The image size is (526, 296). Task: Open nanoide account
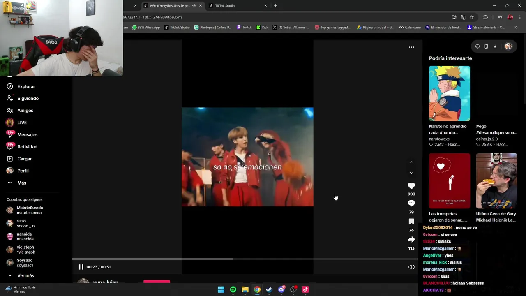(25, 236)
